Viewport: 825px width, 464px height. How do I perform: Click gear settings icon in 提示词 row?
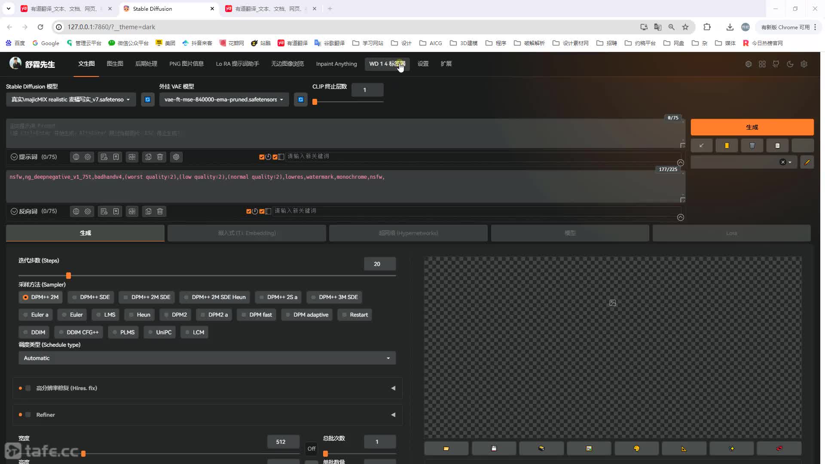pyautogui.click(x=88, y=157)
